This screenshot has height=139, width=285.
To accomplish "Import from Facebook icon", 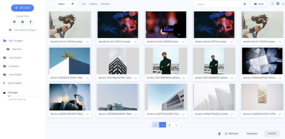I will (x=30, y=22).
